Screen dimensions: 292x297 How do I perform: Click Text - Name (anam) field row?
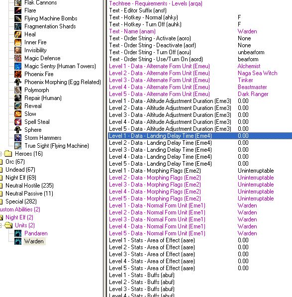200,31
